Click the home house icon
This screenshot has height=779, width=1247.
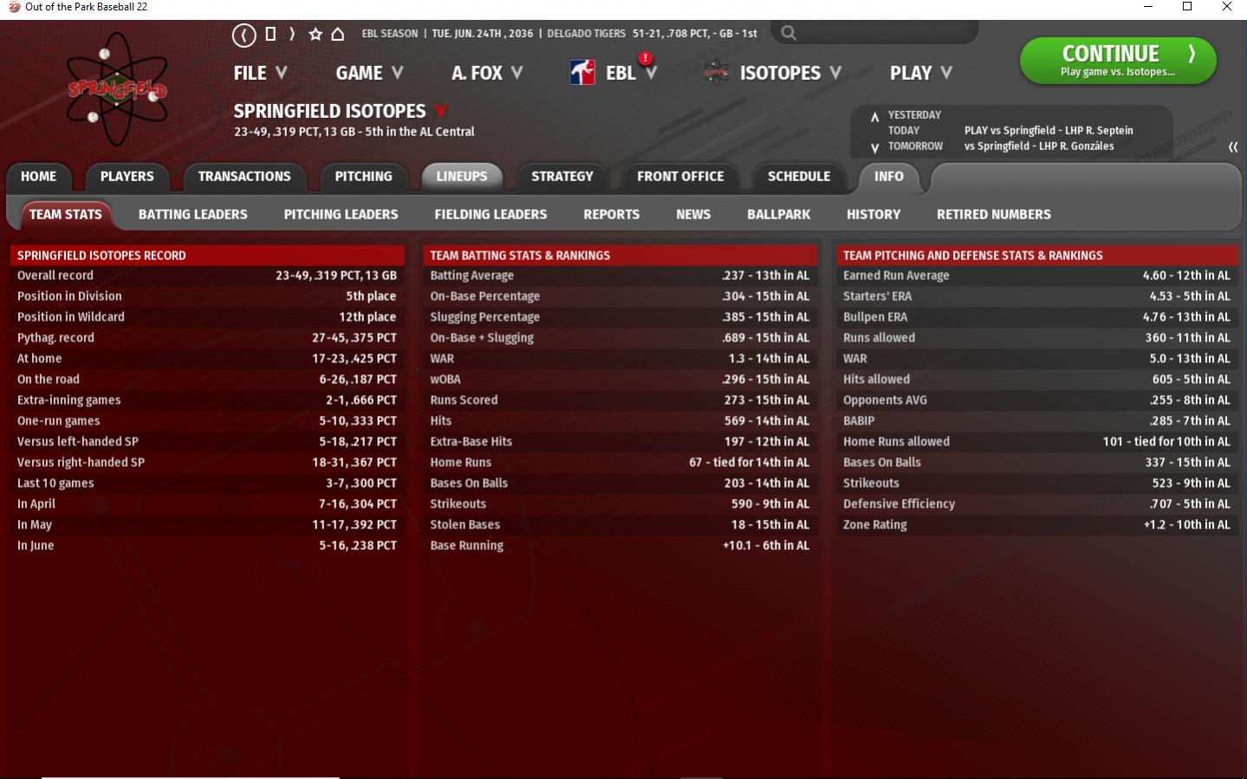tap(338, 34)
